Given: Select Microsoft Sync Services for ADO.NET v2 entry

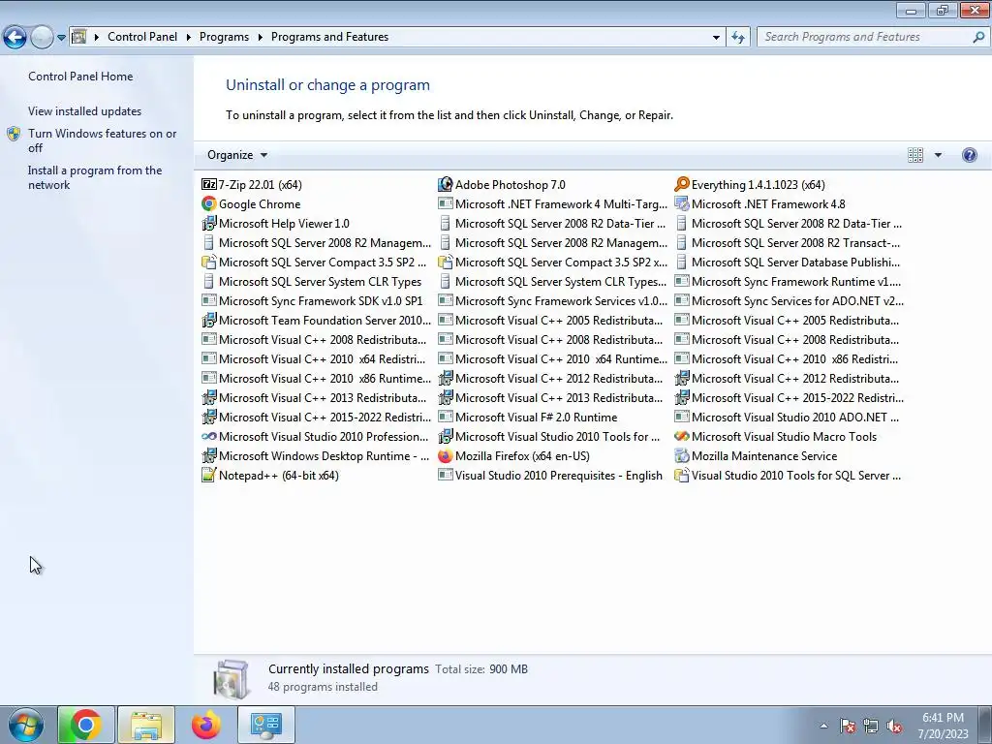Looking at the screenshot, I should pyautogui.click(x=790, y=301).
